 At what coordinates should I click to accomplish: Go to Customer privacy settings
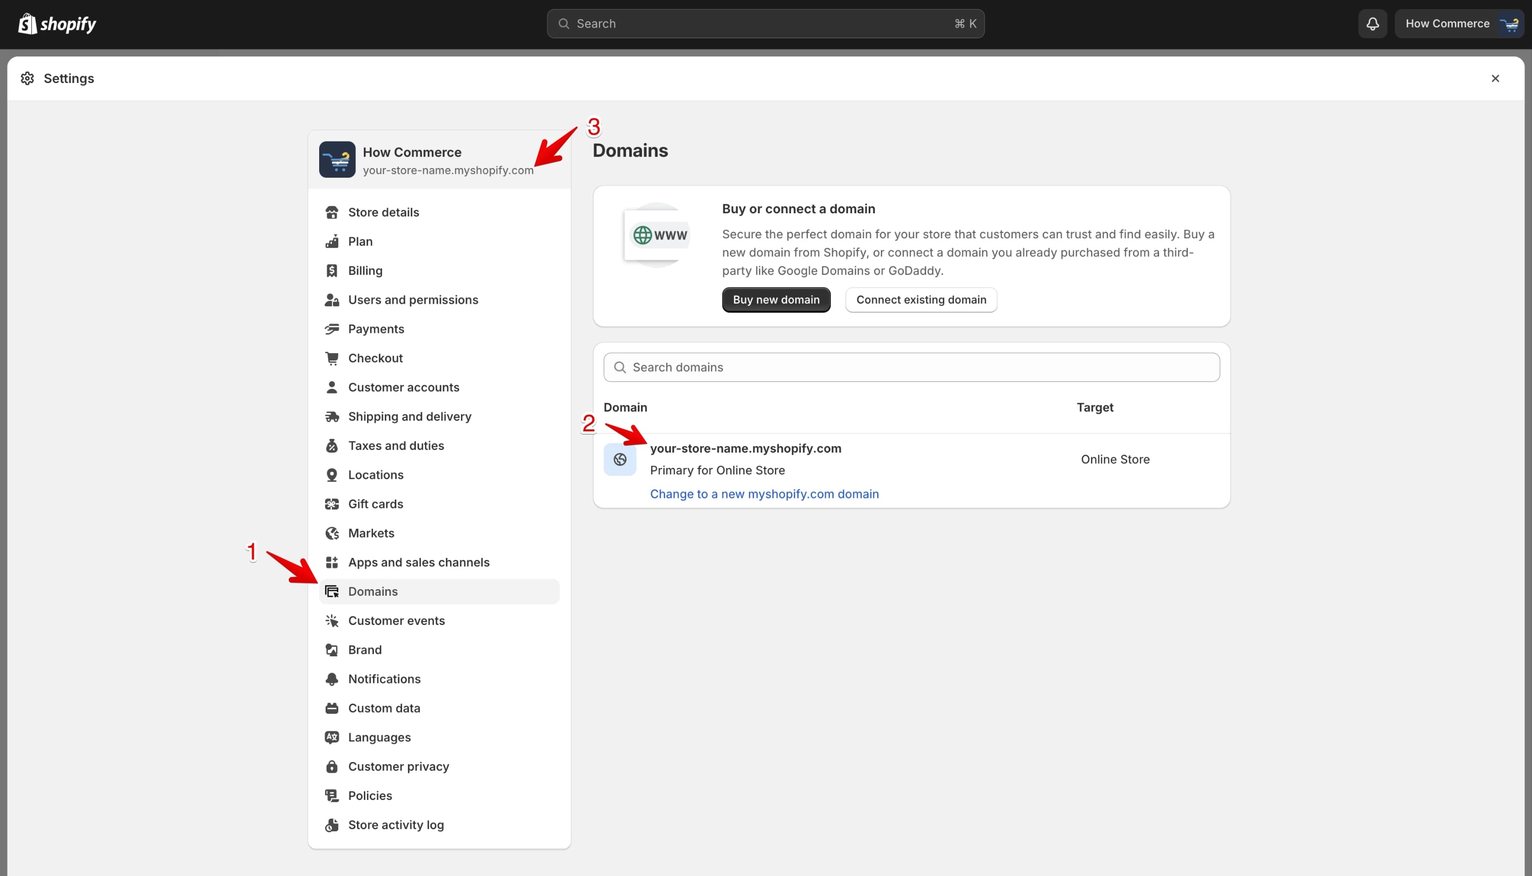point(439,766)
